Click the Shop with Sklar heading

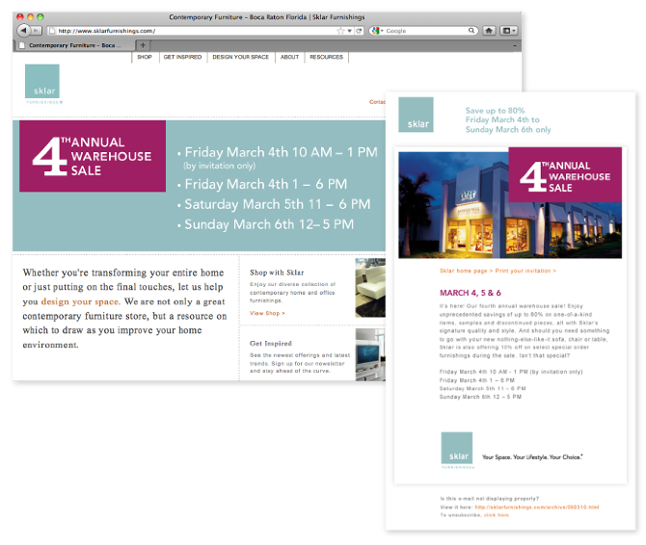pyautogui.click(x=277, y=272)
